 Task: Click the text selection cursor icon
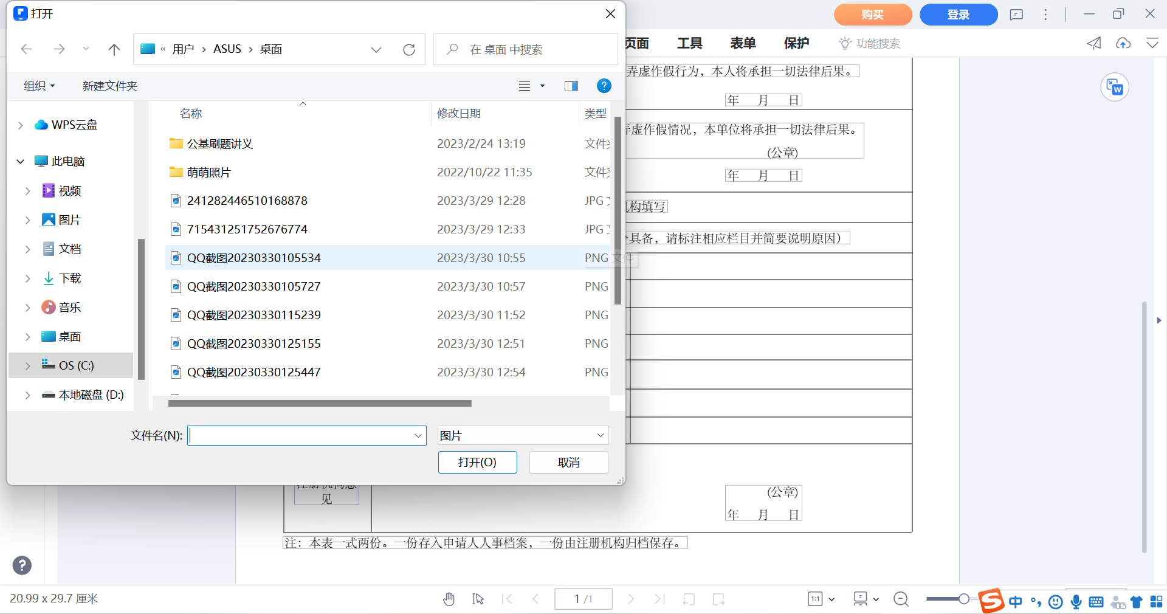pyautogui.click(x=478, y=599)
